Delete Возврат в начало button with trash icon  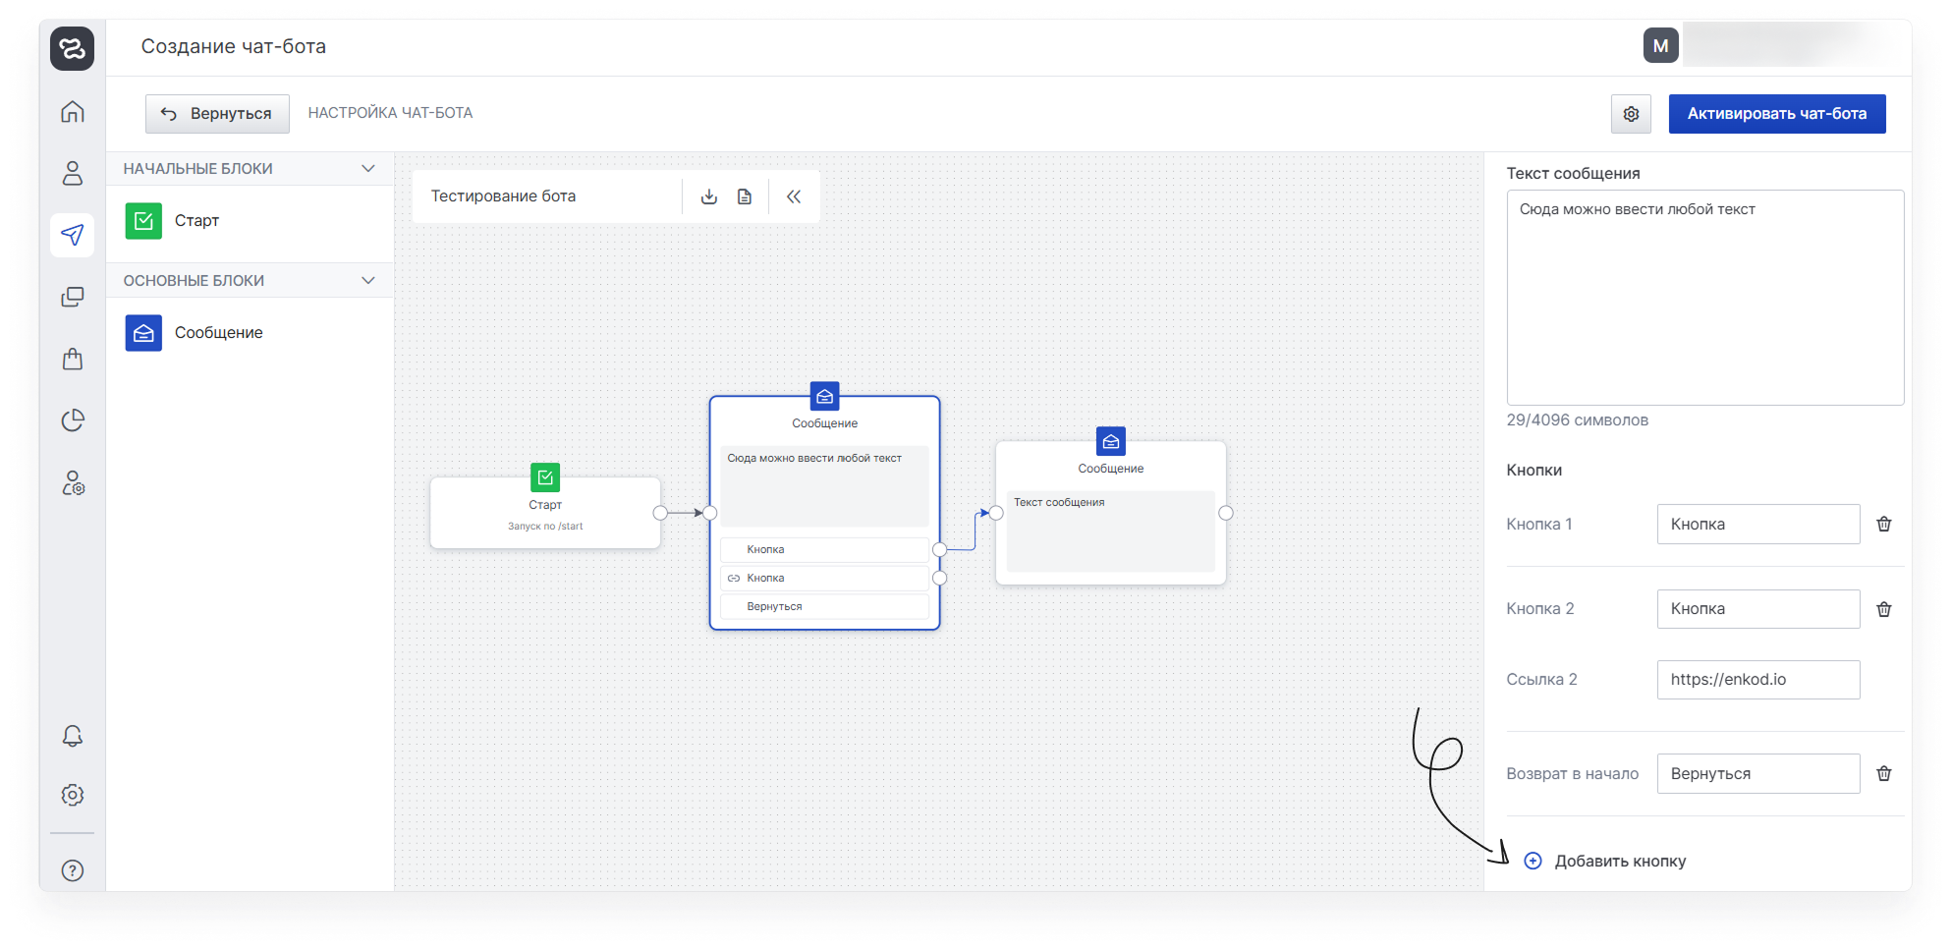(1883, 773)
